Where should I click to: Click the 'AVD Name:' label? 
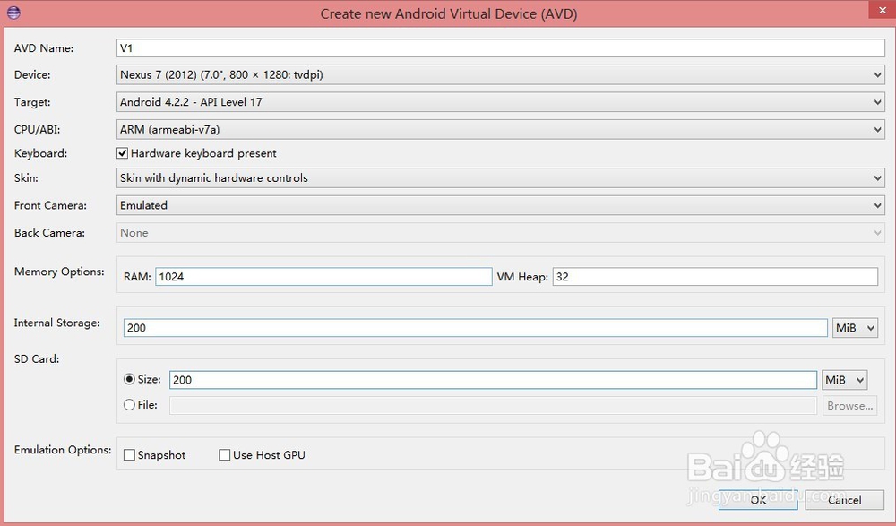pyautogui.click(x=44, y=48)
